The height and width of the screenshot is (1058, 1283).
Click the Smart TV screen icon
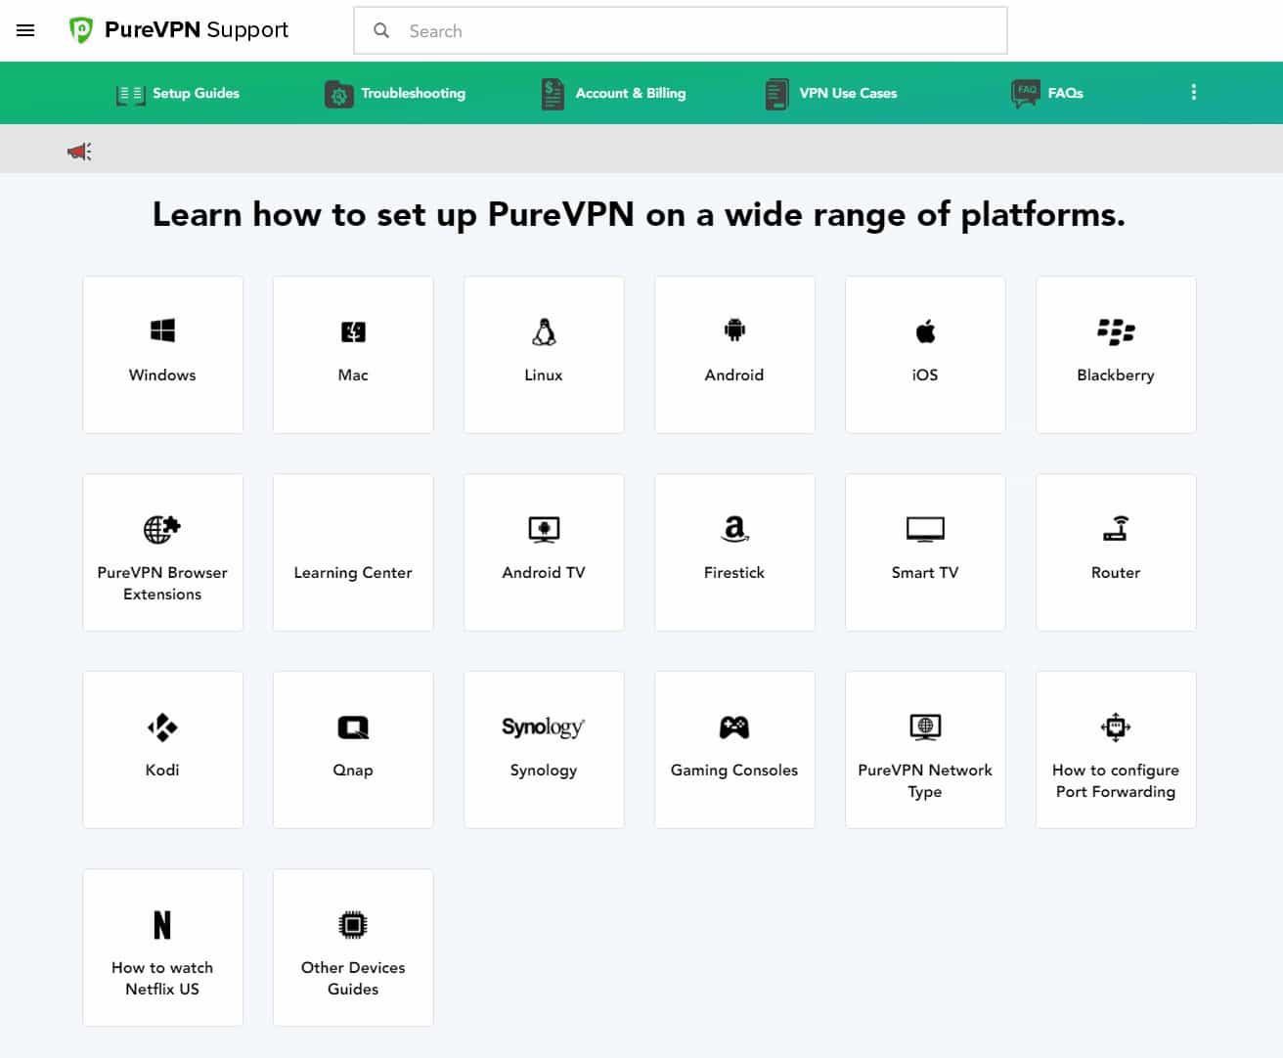(x=925, y=529)
